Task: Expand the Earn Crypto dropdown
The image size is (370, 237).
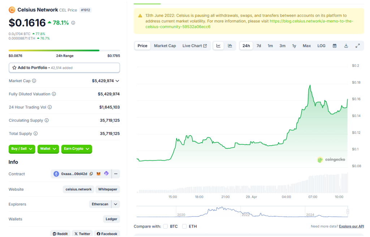Action: click(x=77, y=149)
